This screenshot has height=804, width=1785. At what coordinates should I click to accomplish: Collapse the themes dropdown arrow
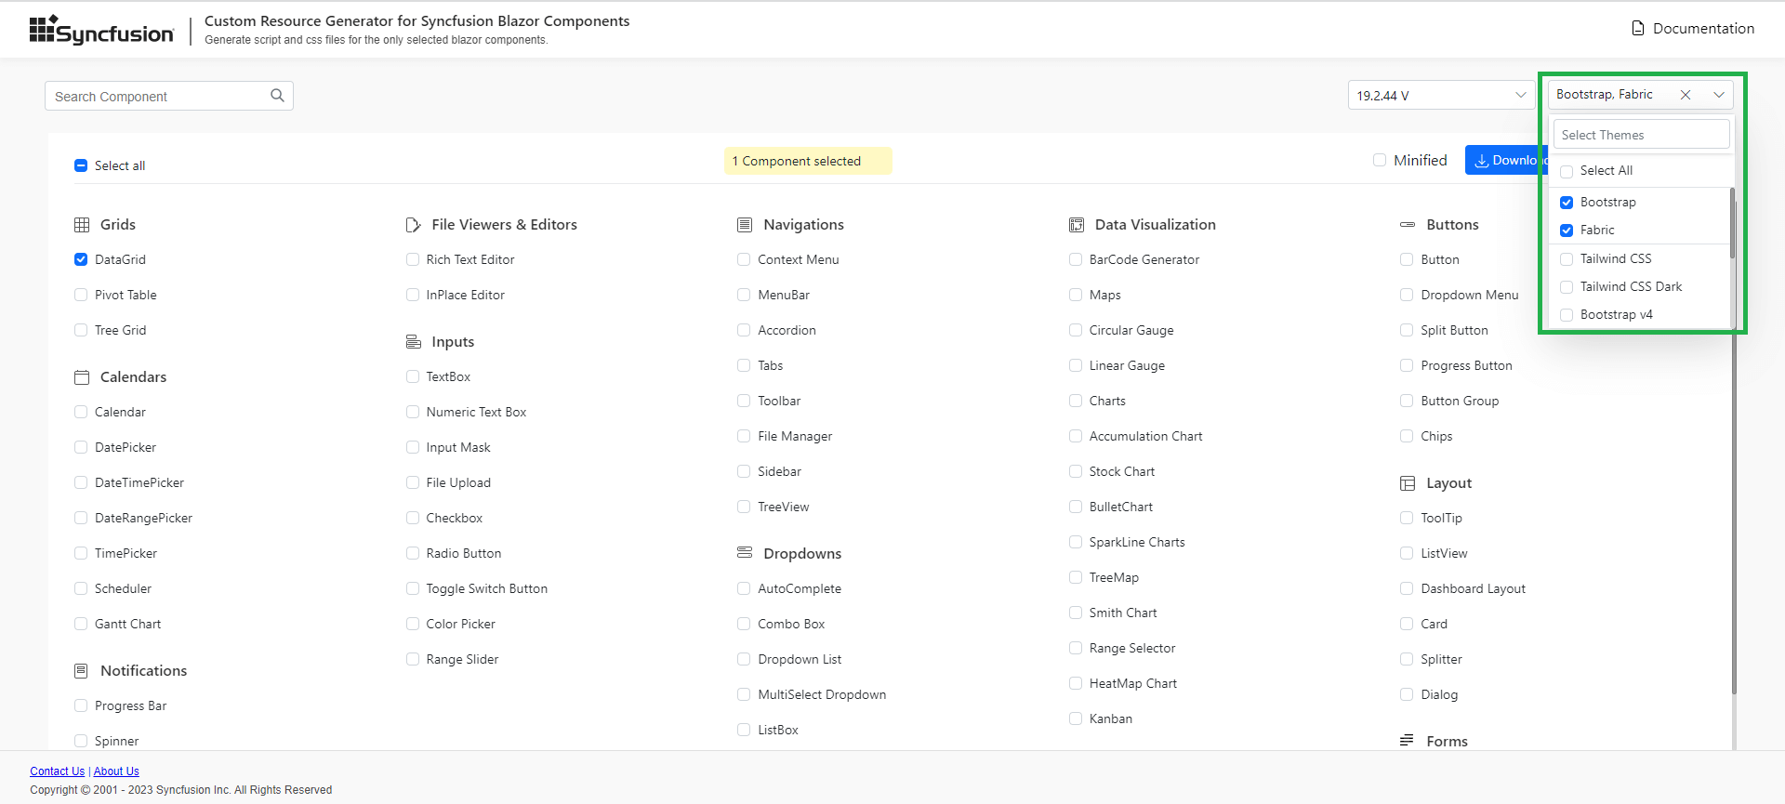click(x=1719, y=95)
